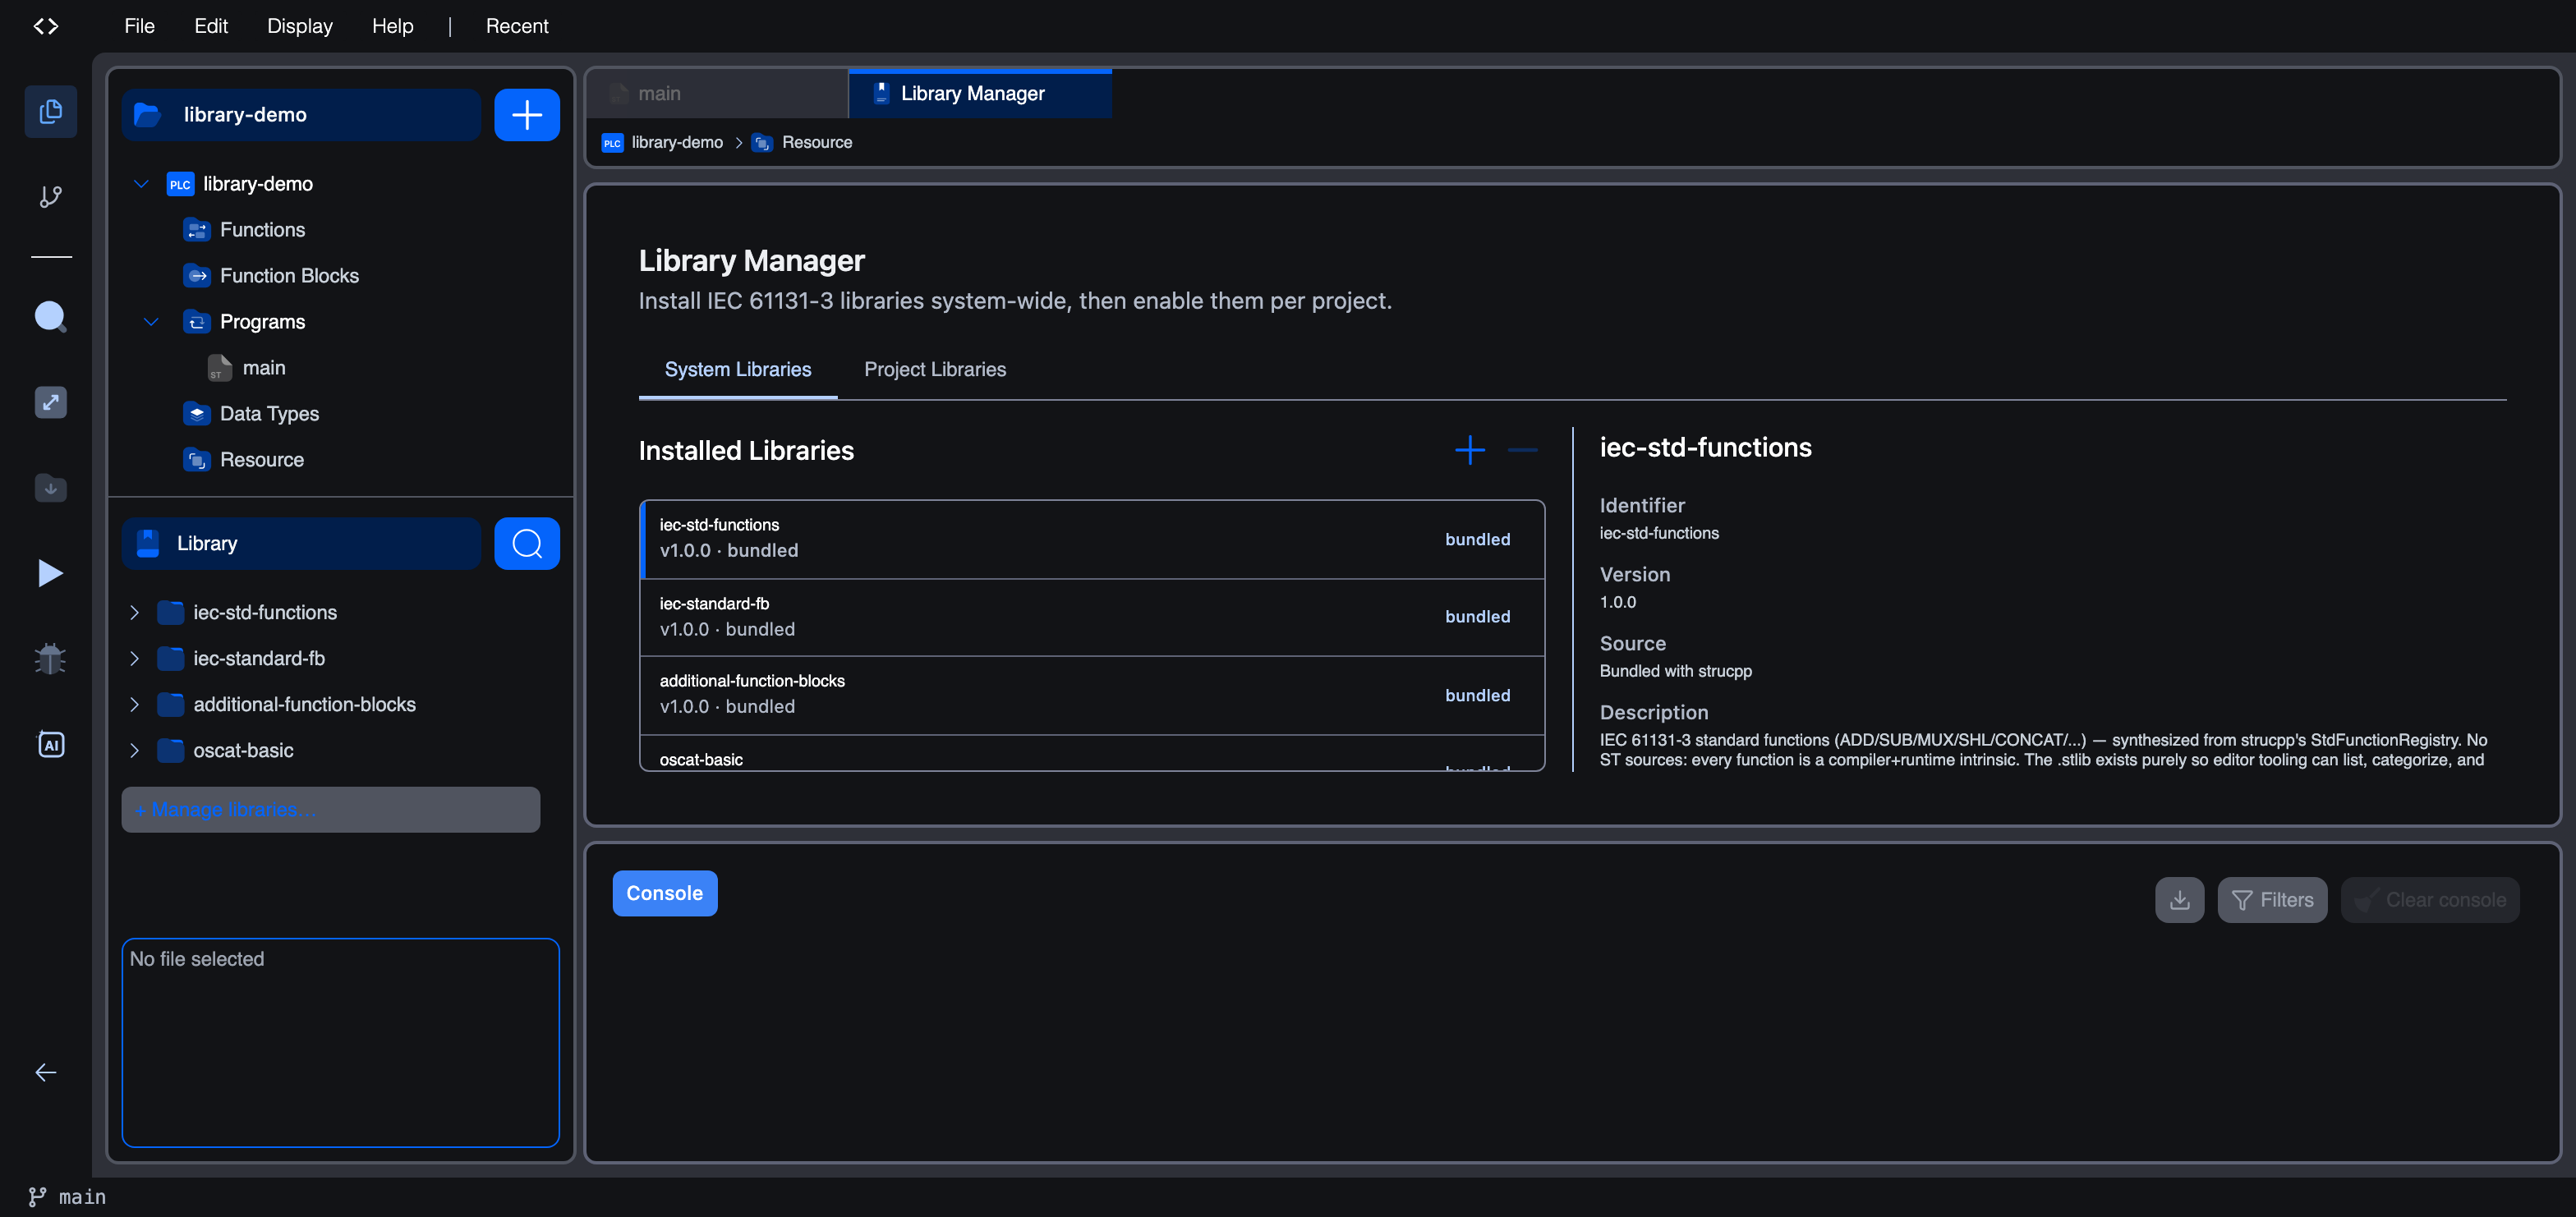Click the Console button
Screen dimensions: 2576x1217
[665, 893]
